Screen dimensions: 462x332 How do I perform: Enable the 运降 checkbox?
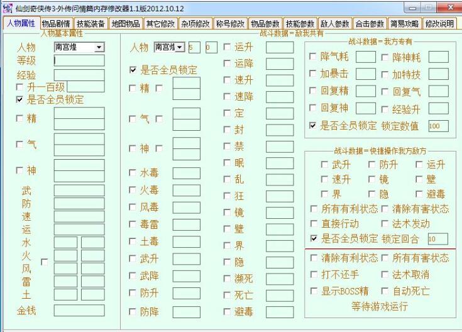pyautogui.click(x=227, y=64)
